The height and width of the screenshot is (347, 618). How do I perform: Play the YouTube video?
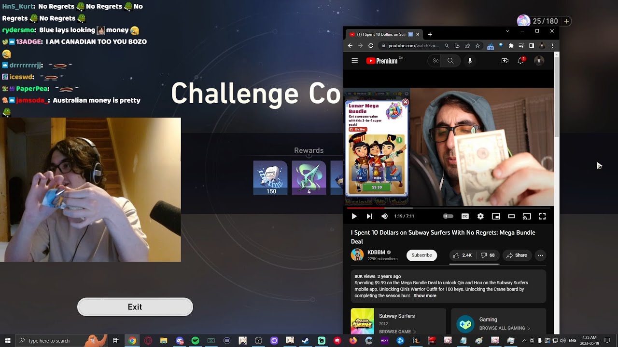[x=354, y=216]
